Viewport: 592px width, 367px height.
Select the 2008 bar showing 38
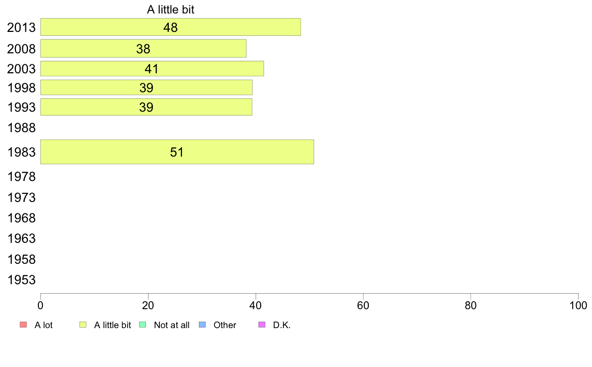[144, 48]
